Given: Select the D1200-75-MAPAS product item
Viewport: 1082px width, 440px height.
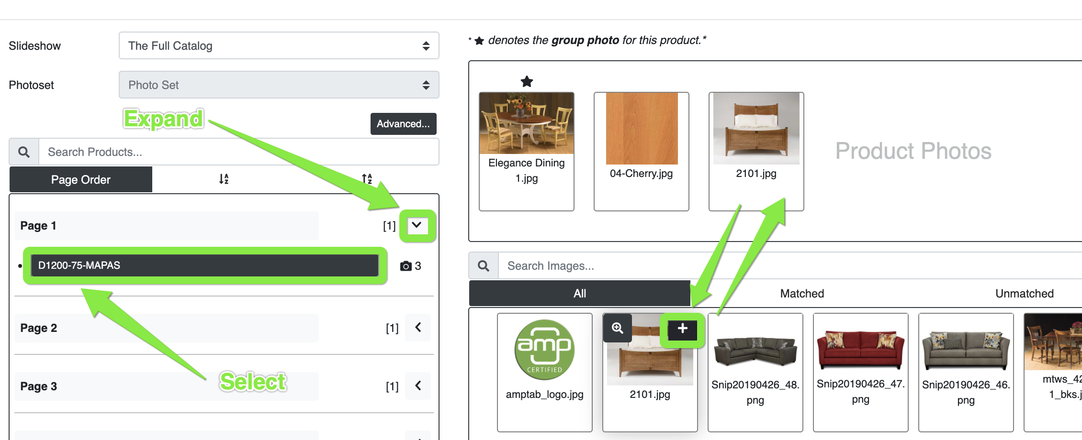Looking at the screenshot, I should 204,265.
